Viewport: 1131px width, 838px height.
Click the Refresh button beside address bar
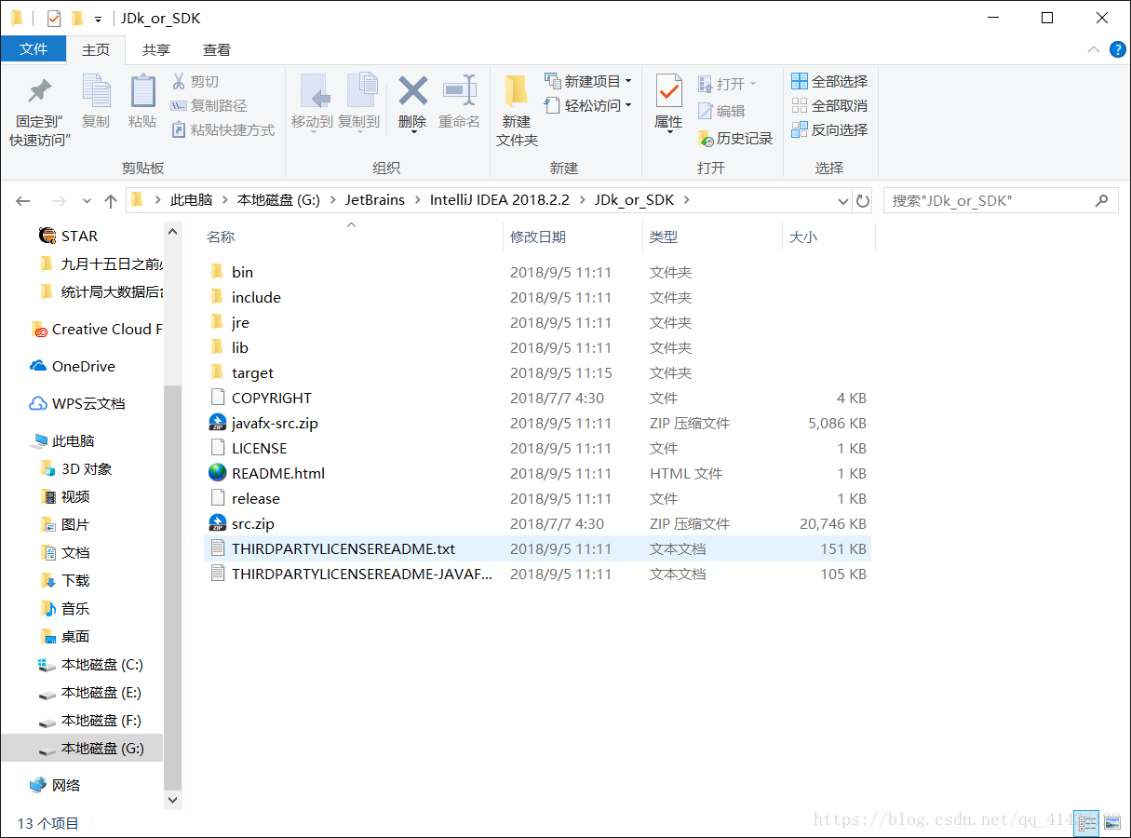click(863, 200)
